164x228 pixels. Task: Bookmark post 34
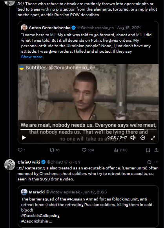point(148,150)
